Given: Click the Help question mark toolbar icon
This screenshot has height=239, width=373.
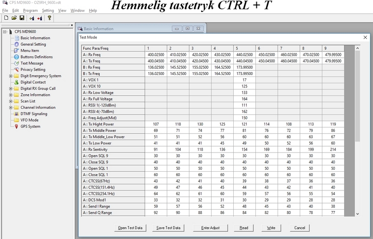Looking at the screenshot, I should coord(50,18).
